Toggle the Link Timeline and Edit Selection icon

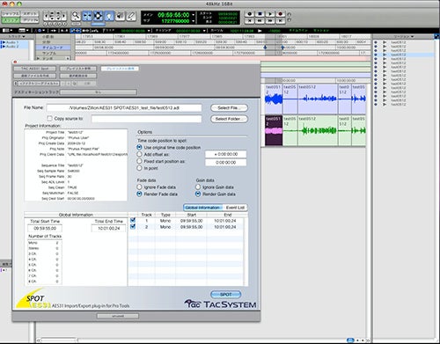coord(75,31)
